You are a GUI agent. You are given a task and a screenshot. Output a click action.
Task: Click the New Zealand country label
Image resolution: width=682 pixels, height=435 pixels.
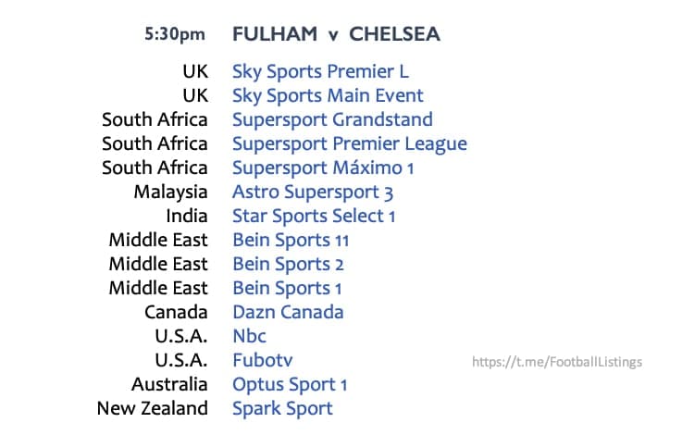(153, 408)
